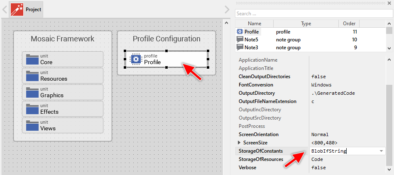Select the Effects unit folder icon
394x175 pixels.
[32, 109]
